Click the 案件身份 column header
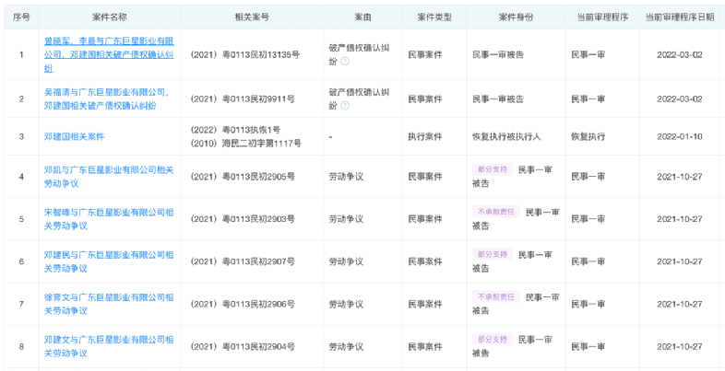 point(516,17)
